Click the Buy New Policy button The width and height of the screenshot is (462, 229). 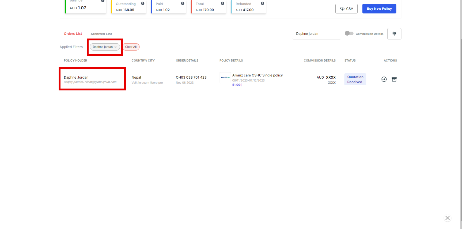379,9
